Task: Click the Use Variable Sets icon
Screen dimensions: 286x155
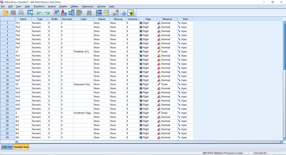Action: coord(123,13)
